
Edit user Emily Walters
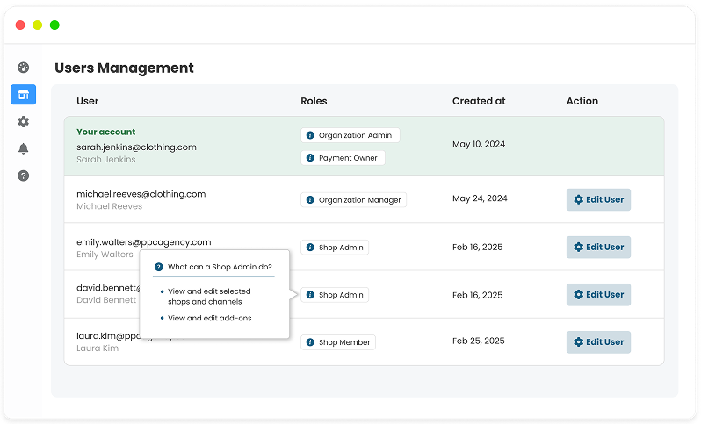point(598,248)
